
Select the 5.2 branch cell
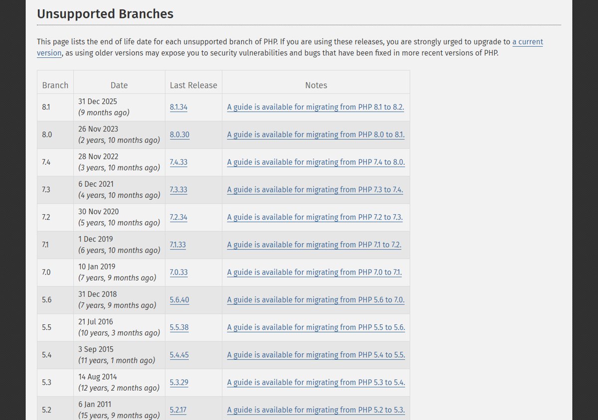tap(55, 409)
